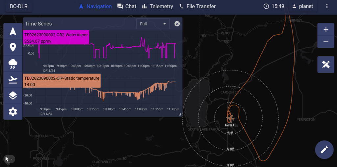This screenshot has height=167, width=337.
Task: Click the planet user account button
Action: click(x=303, y=6)
